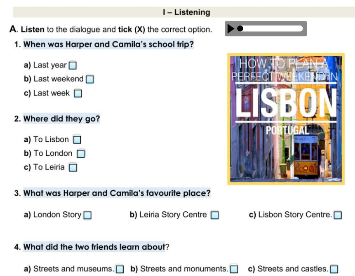Check the 'To Lisbon' option box

point(77,140)
